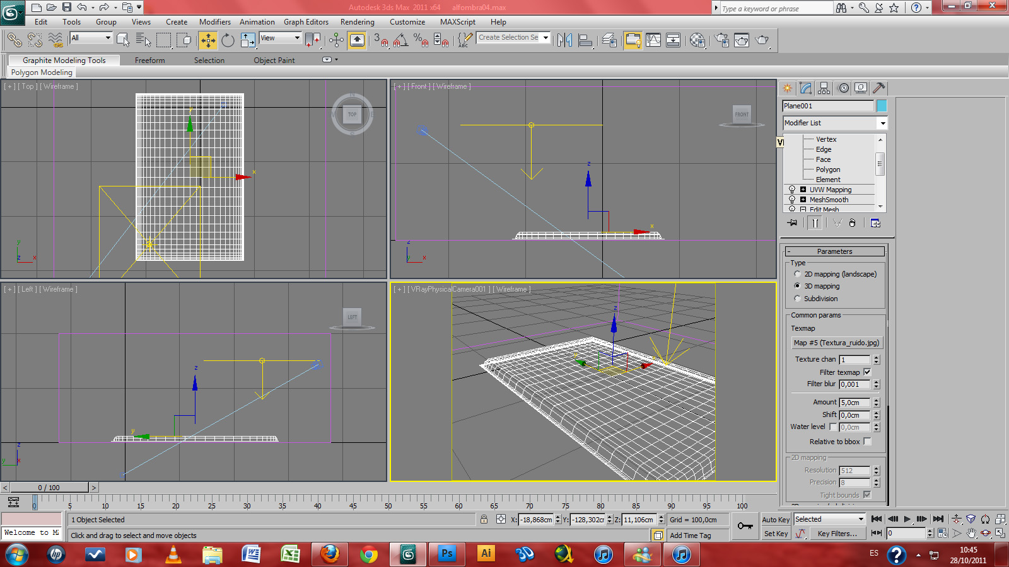Enable Auto Key animation mode
Image resolution: width=1009 pixels, height=567 pixels.
[x=776, y=520]
